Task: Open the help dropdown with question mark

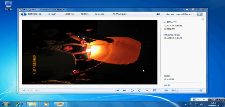Action: pyautogui.click(x=159, y=14)
